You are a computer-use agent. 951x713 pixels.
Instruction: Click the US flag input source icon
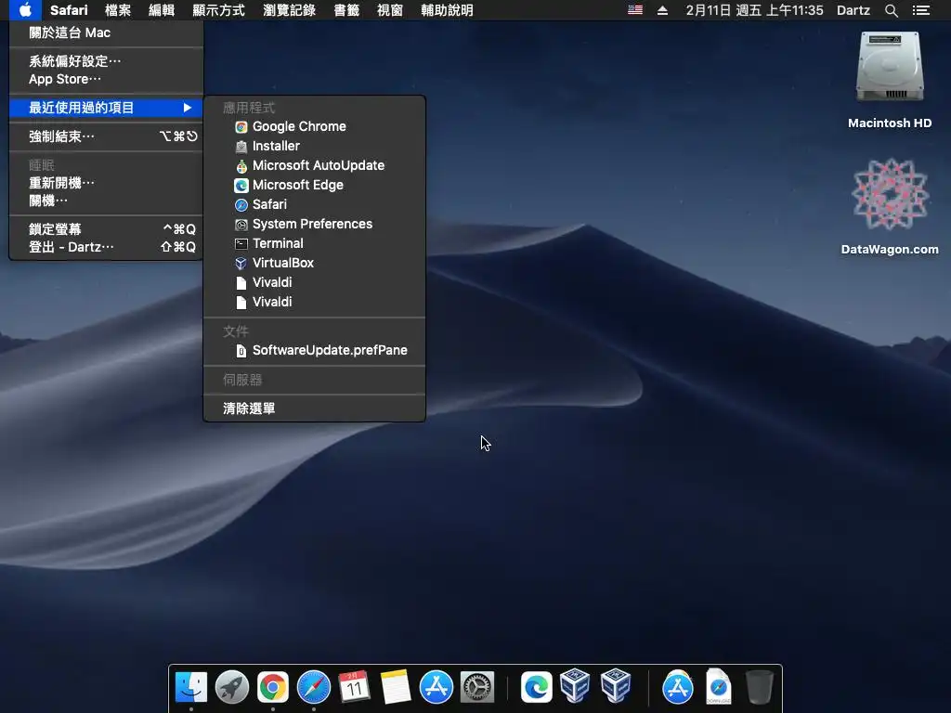635,9
